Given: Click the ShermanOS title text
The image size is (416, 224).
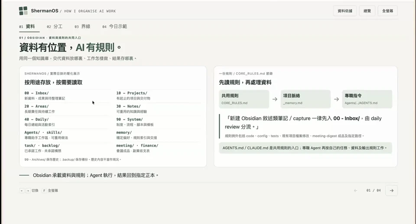Looking at the screenshot, I should pyautogui.click(x=44, y=11).
